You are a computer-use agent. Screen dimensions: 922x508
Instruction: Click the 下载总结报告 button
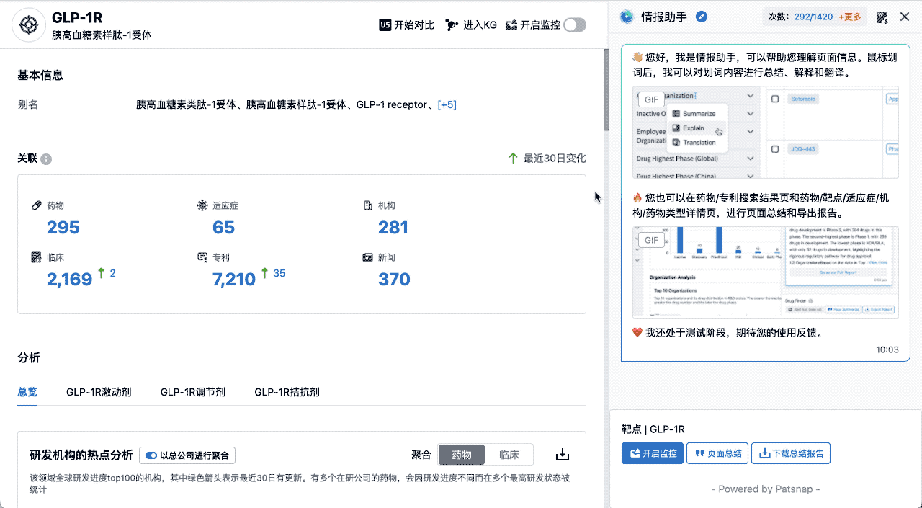791,453
